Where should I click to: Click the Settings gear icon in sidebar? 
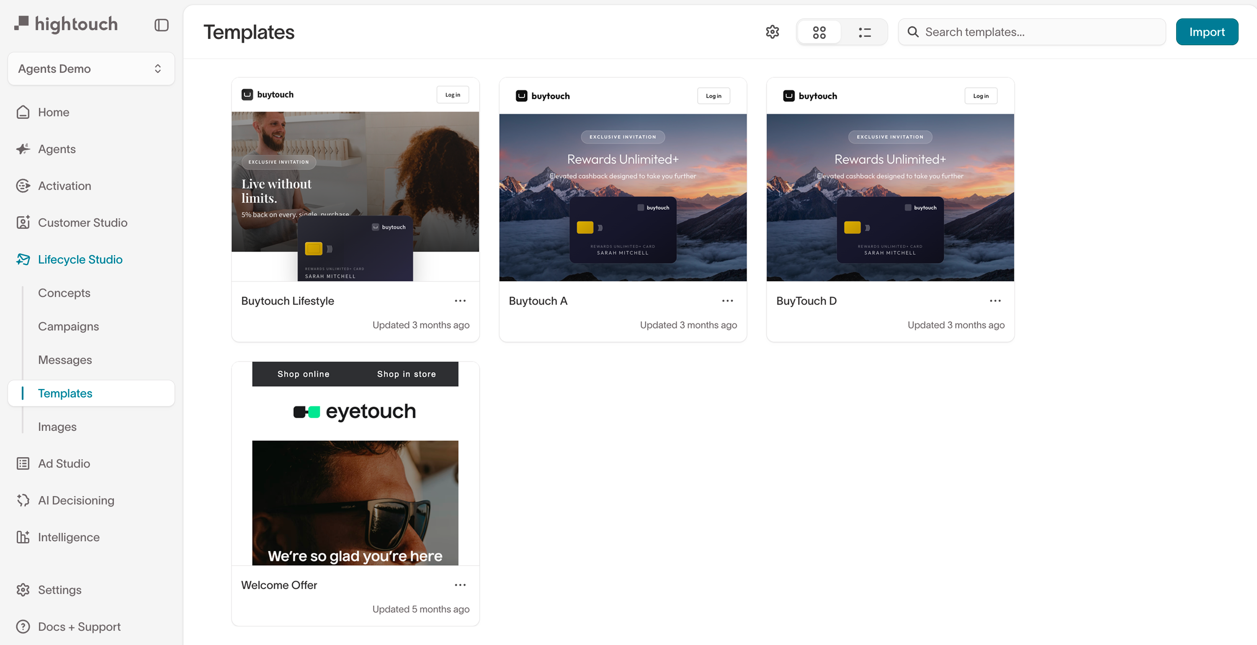tap(23, 590)
